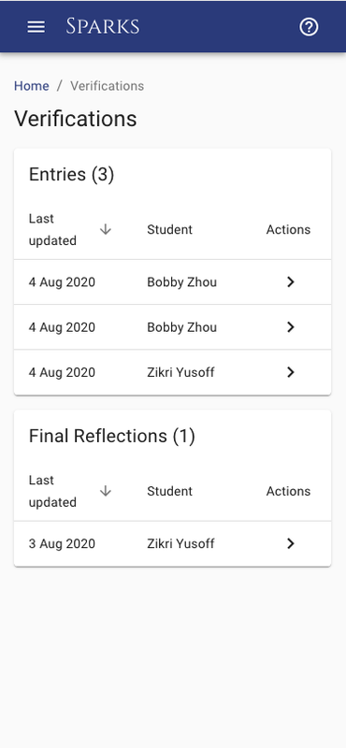Open Zikri Yusoff's 3 Aug reflection chevron

click(290, 543)
